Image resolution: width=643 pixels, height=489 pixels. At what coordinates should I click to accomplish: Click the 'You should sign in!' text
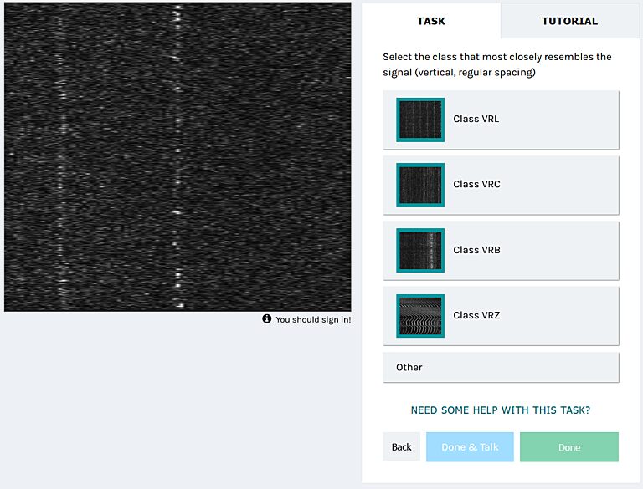(x=313, y=319)
